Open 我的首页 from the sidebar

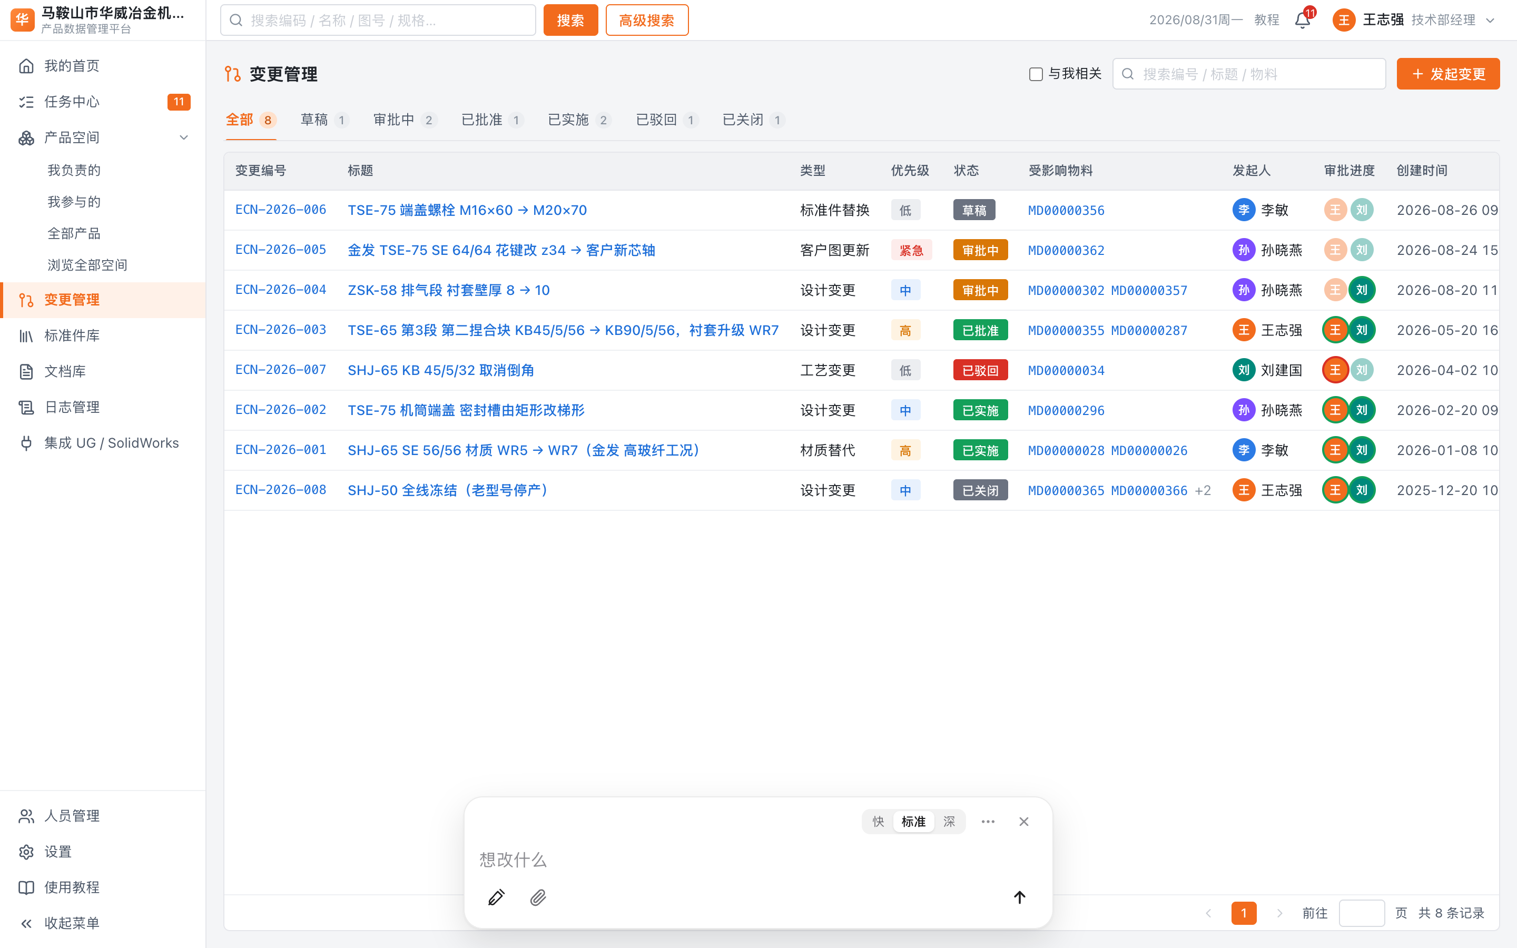[103, 66]
